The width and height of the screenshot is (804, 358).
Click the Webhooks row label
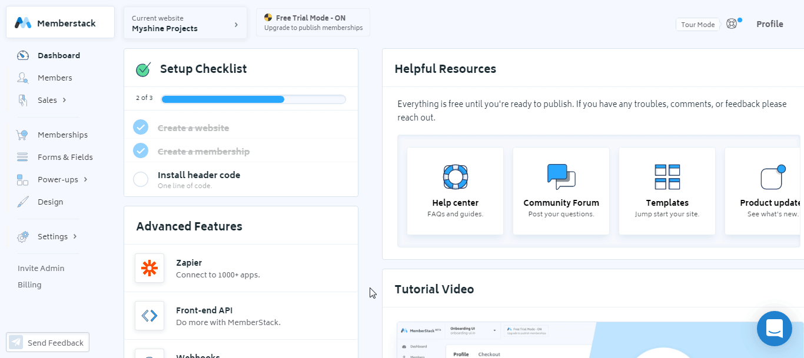[x=198, y=356]
